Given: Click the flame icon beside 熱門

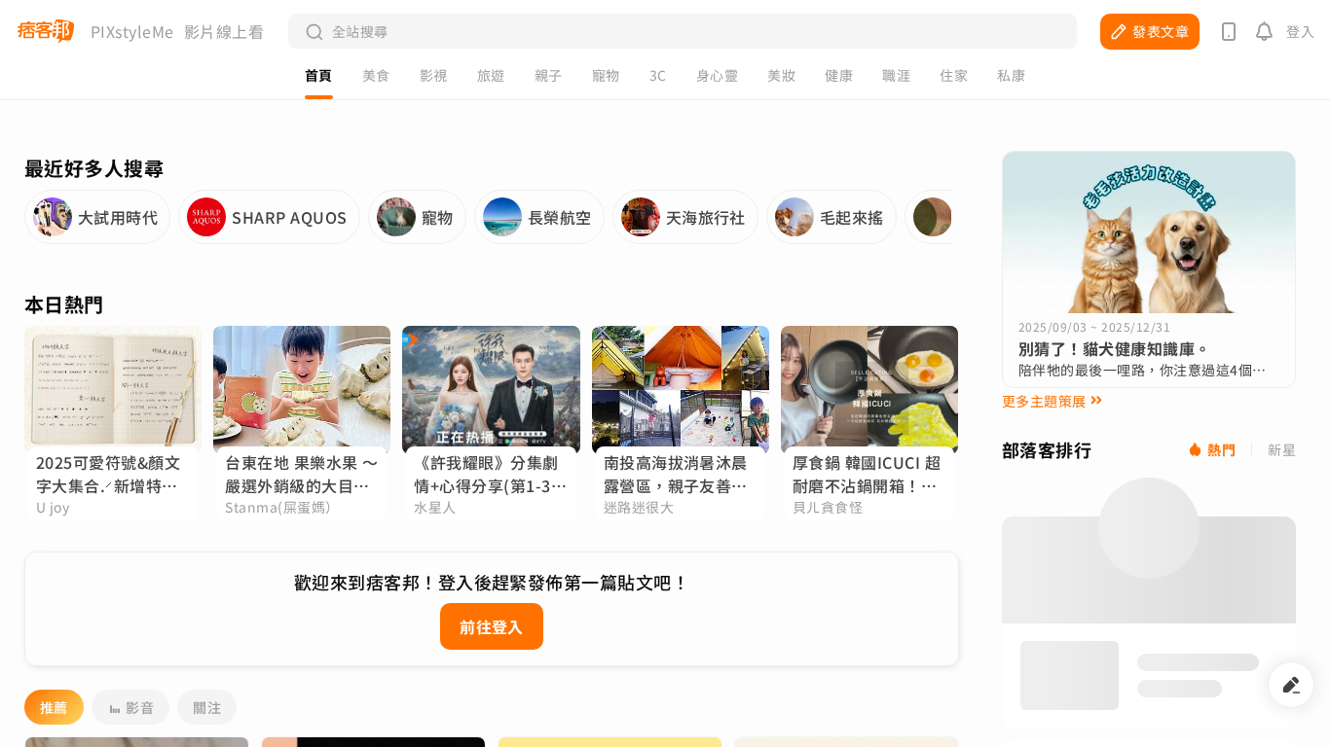Looking at the screenshot, I should pyautogui.click(x=1195, y=449).
